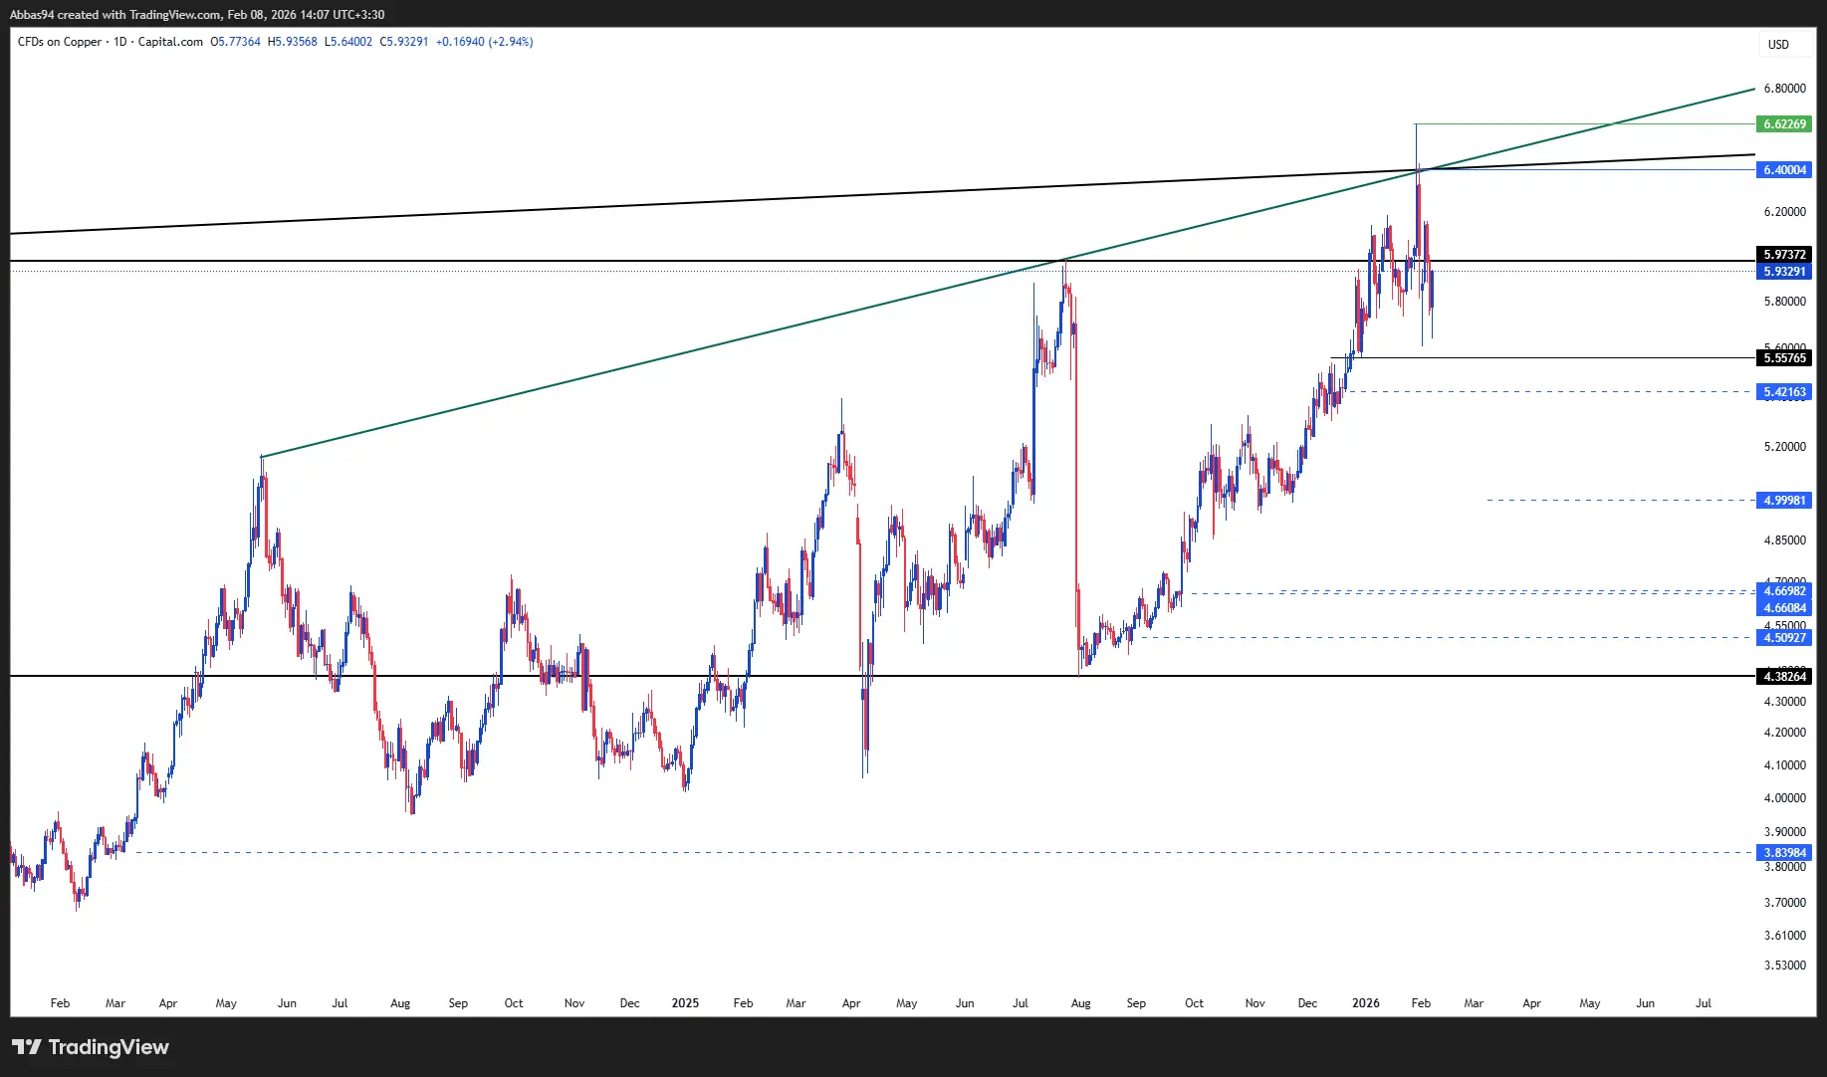Click the 2025 year marker on time axis
The height and width of the screenshot is (1077, 1827).
(x=685, y=1003)
